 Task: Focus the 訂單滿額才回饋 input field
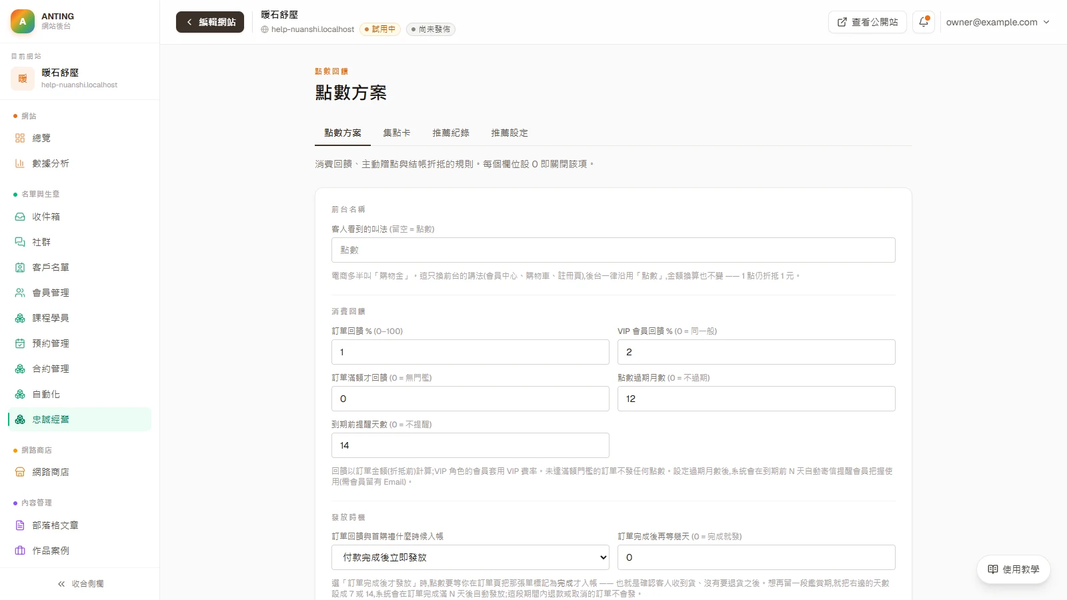coord(471,399)
